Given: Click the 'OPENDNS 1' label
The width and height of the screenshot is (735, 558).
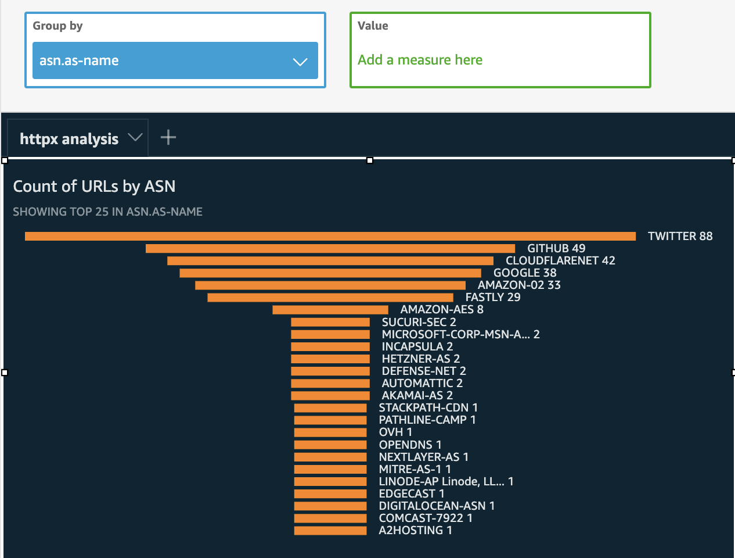Looking at the screenshot, I should (x=410, y=445).
